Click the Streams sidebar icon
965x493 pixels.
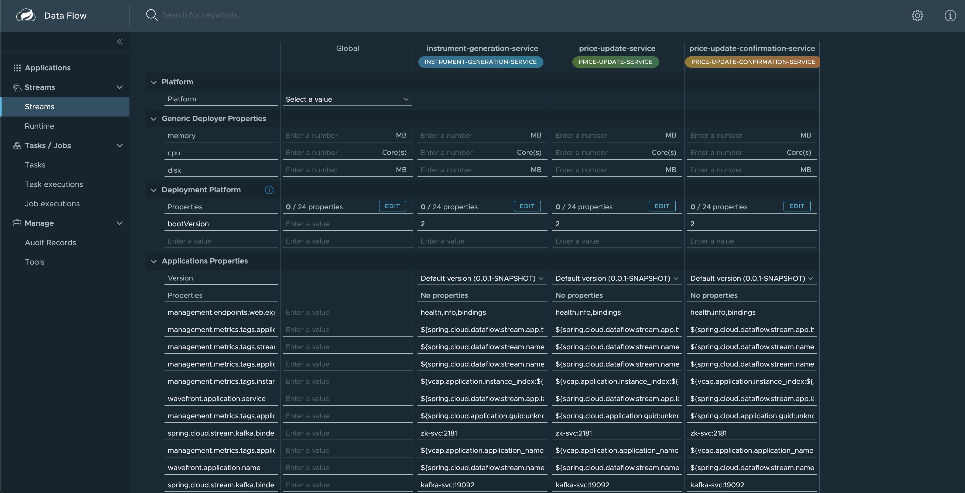[17, 87]
